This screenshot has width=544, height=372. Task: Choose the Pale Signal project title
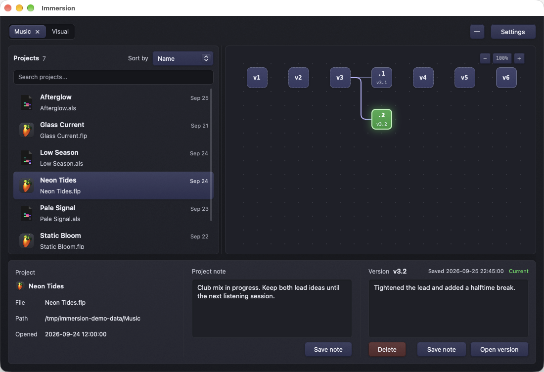57,208
